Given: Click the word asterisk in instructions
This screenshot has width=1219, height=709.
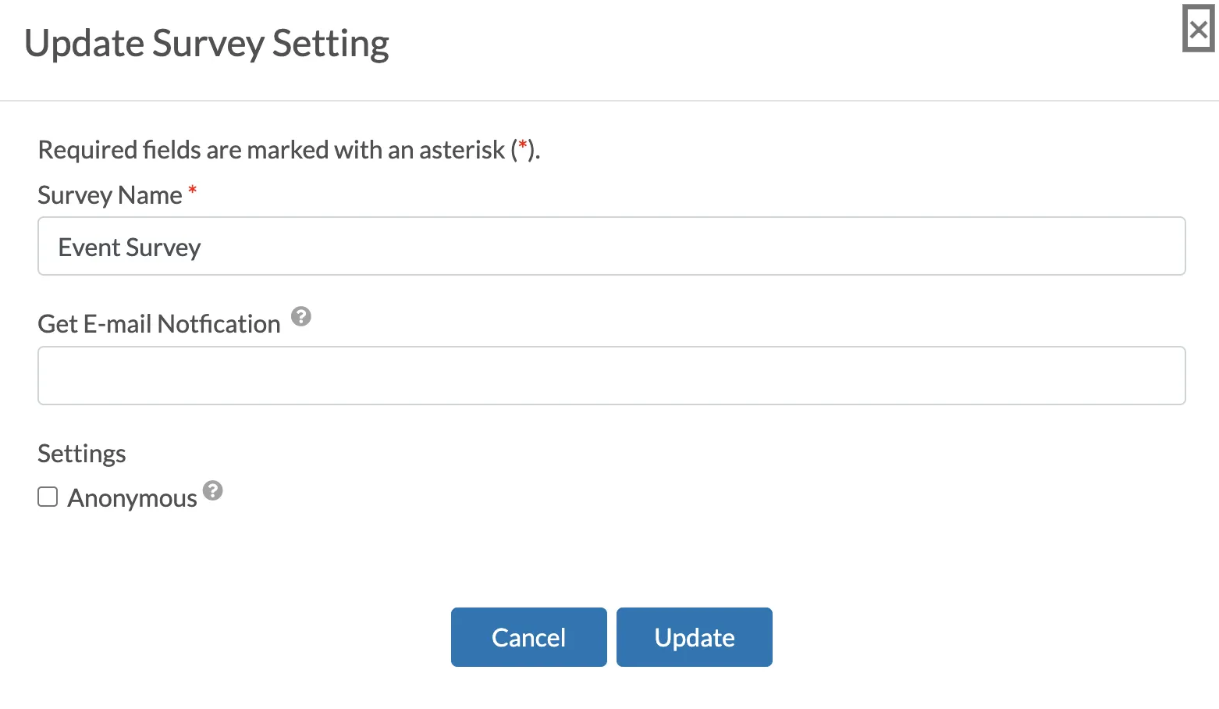Looking at the screenshot, I should point(462,149).
